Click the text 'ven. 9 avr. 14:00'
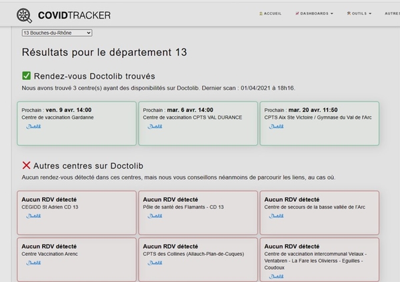Screen dimensions: 400x282 [69, 110]
